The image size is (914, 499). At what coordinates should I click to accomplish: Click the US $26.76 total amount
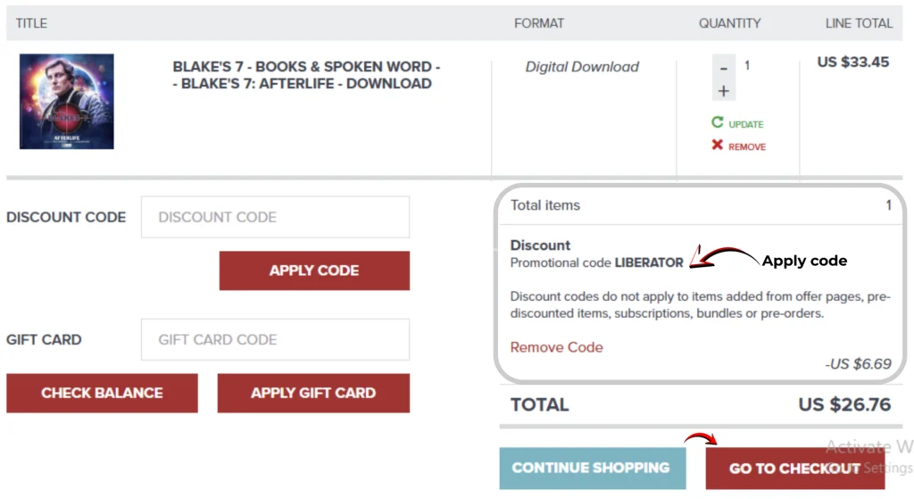tap(844, 404)
